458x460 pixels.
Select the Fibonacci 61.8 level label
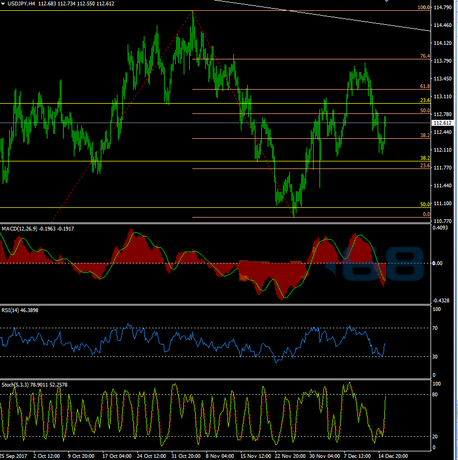tap(425, 86)
